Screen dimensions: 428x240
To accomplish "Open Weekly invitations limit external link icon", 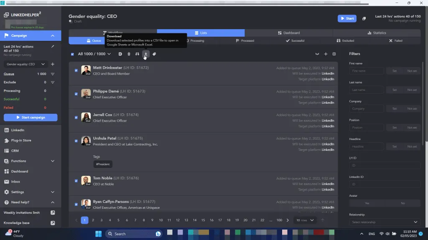I will pyautogui.click(x=53, y=212).
